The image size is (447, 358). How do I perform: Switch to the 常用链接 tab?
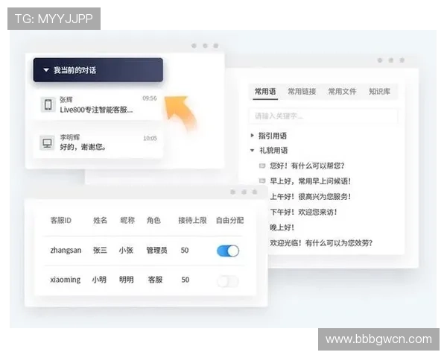302,91
